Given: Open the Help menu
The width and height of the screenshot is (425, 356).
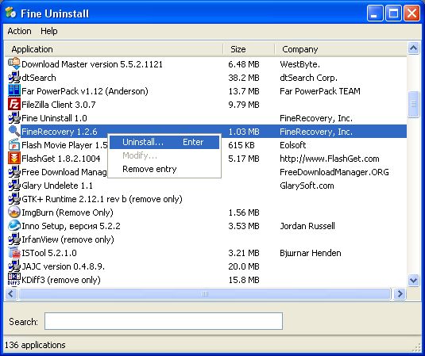Looking at the screenshot, I should pos(49,31).
